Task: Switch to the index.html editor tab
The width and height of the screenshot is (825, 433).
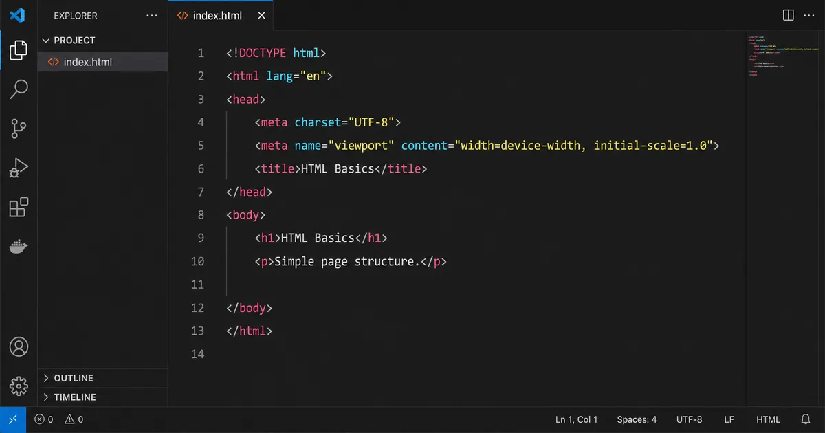Action: click(x=220, y=16)
